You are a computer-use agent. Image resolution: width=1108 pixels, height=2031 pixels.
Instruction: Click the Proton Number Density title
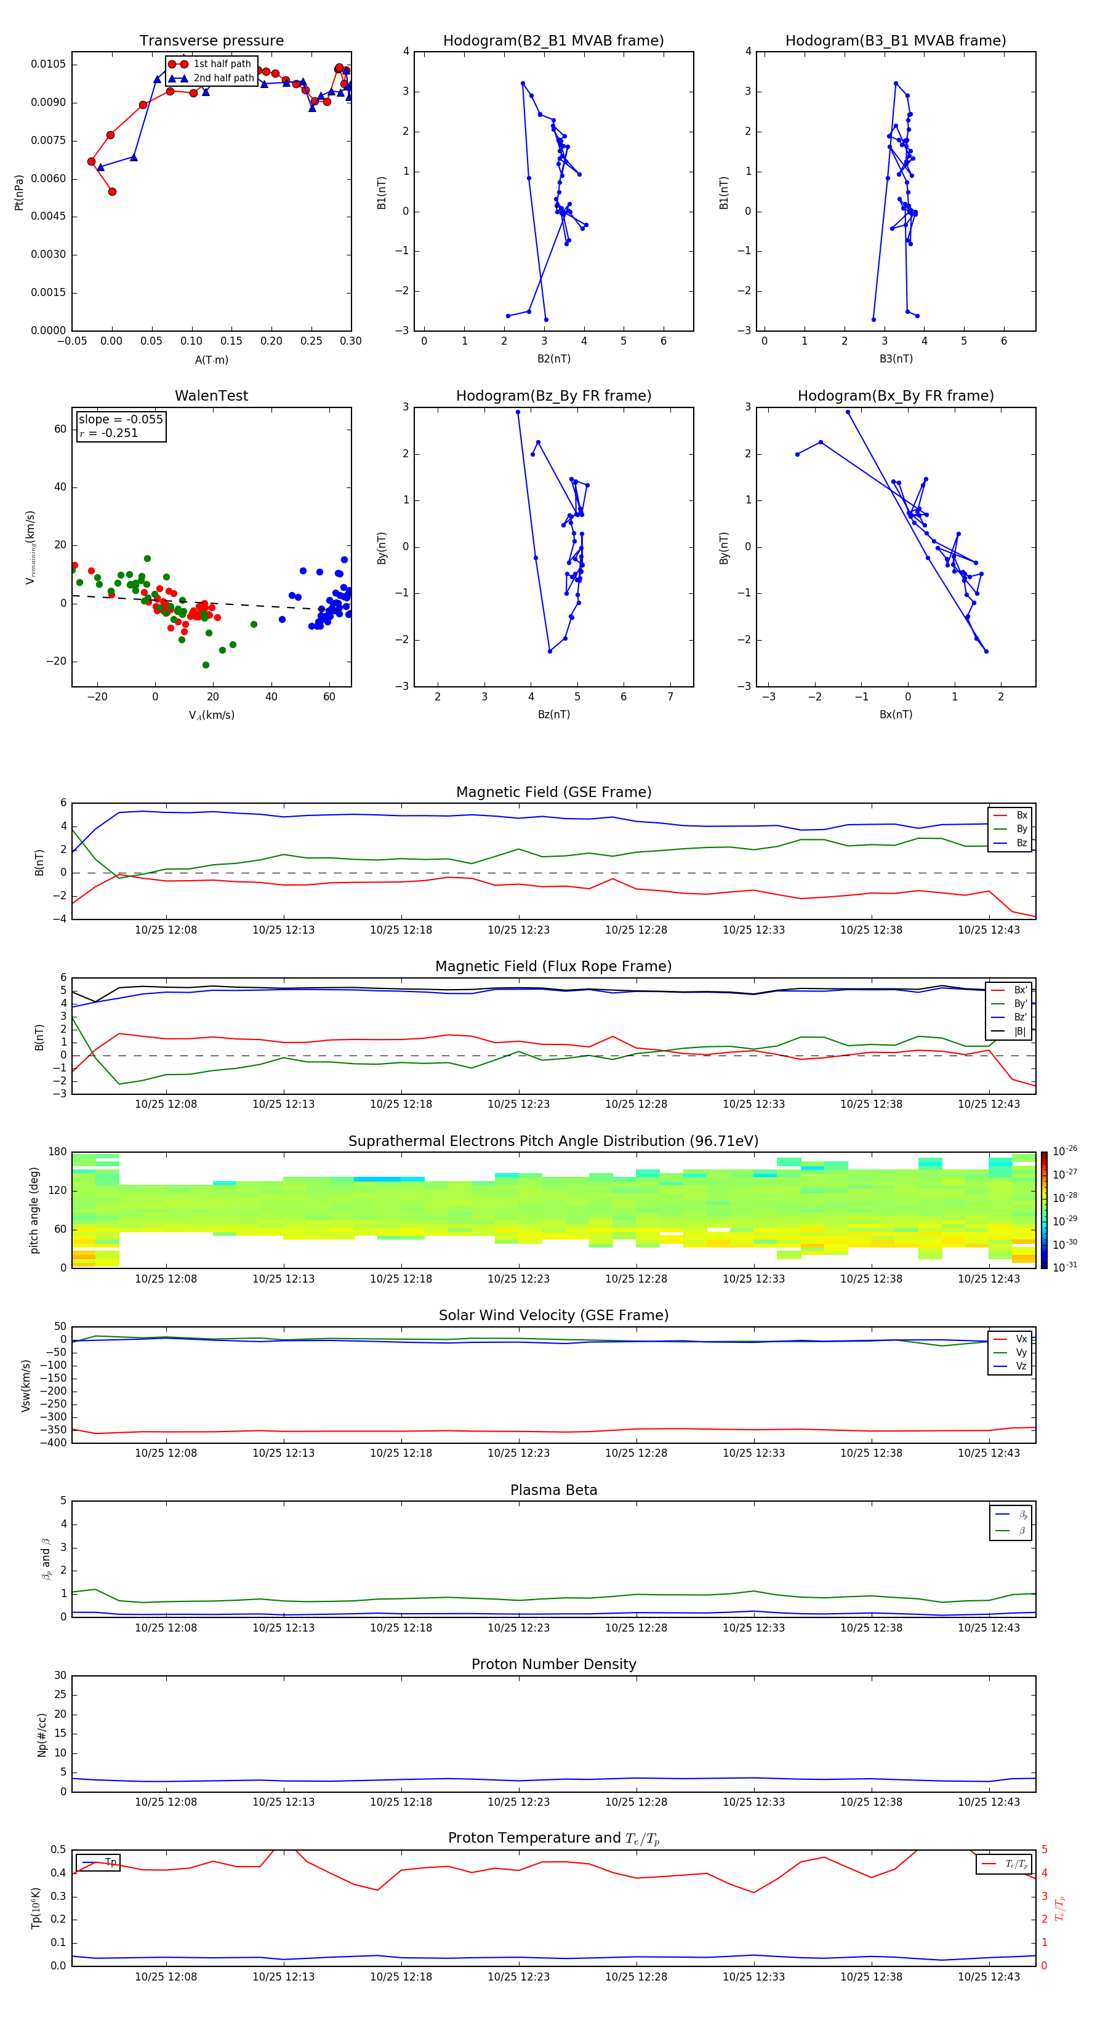coord(553,1664)
